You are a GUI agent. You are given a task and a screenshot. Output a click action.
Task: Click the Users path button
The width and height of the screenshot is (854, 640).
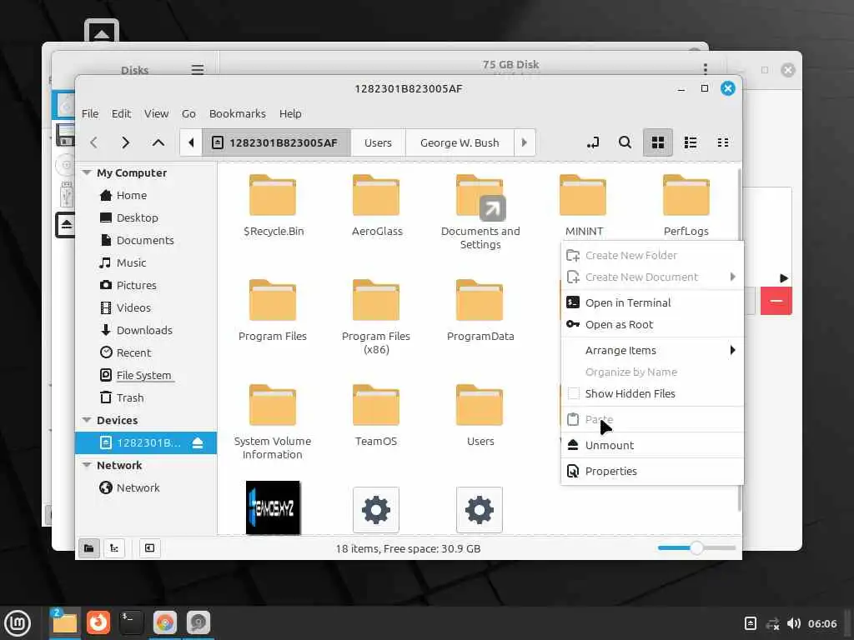point(378,142)
